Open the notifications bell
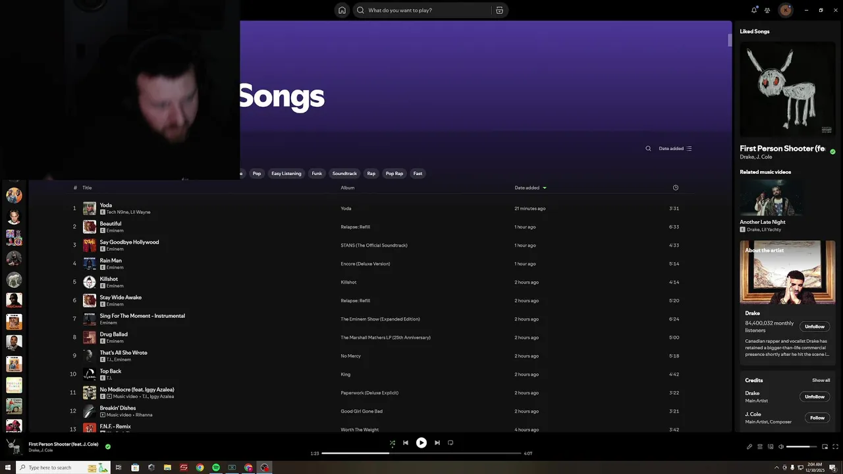The width and height of the screenshot is (843, 474). [x=754, y=10]
